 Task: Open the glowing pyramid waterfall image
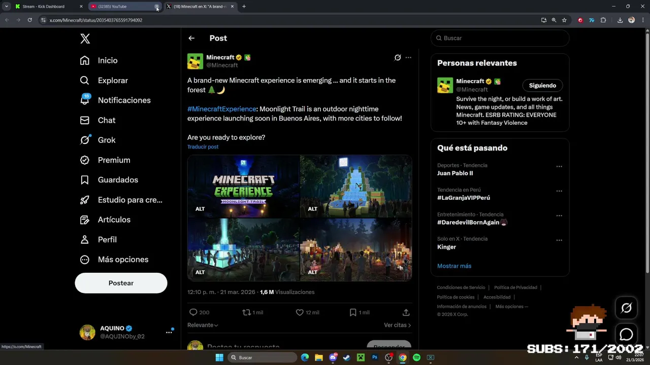tap(356, 186)
